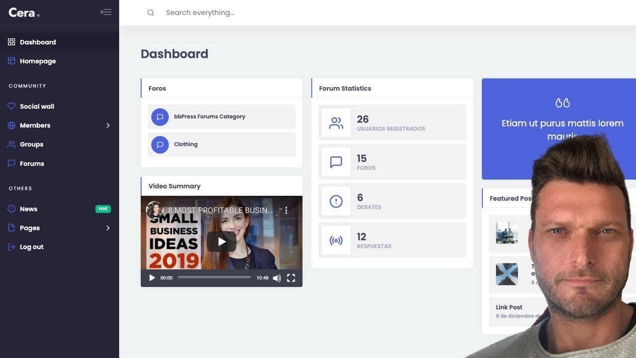Click the Pages document icon
Screen dimensions: 636x358
point(11,228)
